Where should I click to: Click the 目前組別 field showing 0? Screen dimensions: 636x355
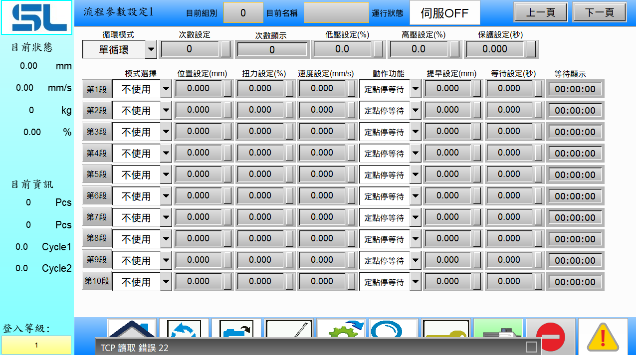click(243, 12)
